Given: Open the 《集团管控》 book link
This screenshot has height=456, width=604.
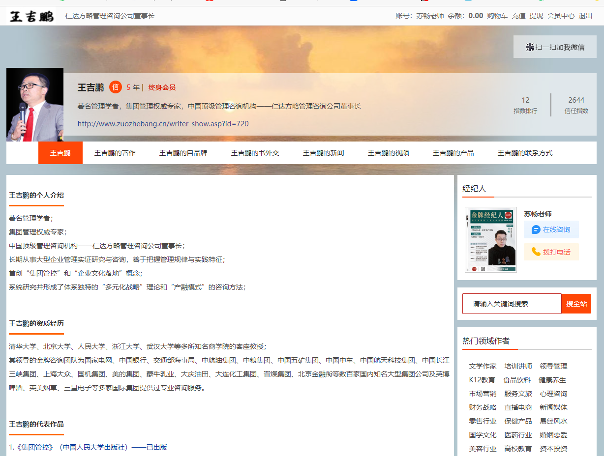Looking at the screenshot, I should tap(88, 447).
